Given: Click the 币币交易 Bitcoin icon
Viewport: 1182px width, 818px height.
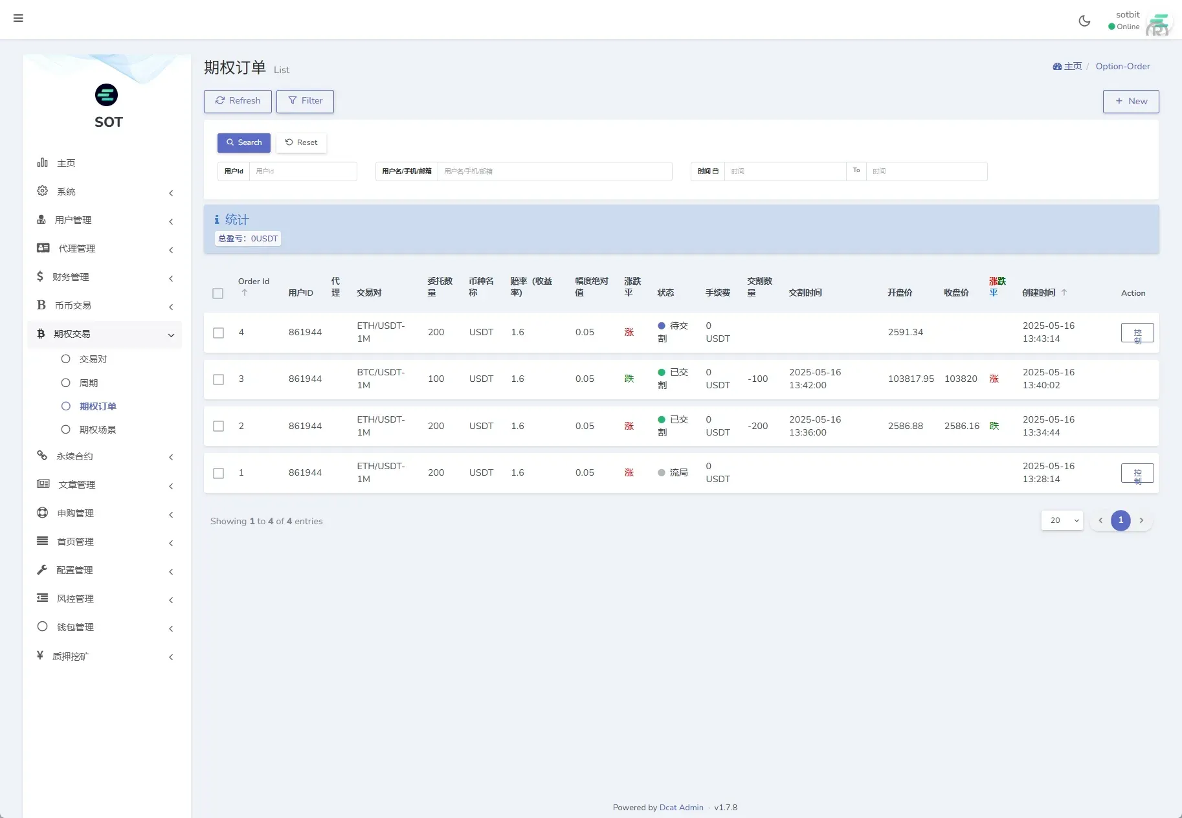Looking at the screenshot, I should coord(41,305).
